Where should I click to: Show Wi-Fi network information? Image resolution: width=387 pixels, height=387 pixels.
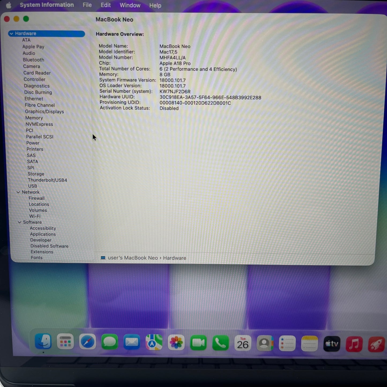point(35,216)
